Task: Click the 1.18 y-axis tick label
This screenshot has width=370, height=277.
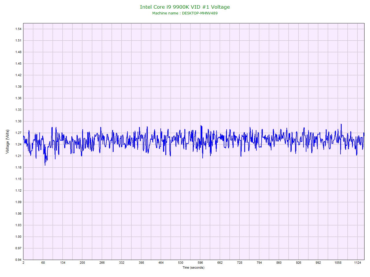Action: 18,167
